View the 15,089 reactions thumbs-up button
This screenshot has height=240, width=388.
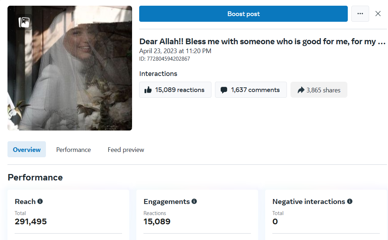(175, 90)
